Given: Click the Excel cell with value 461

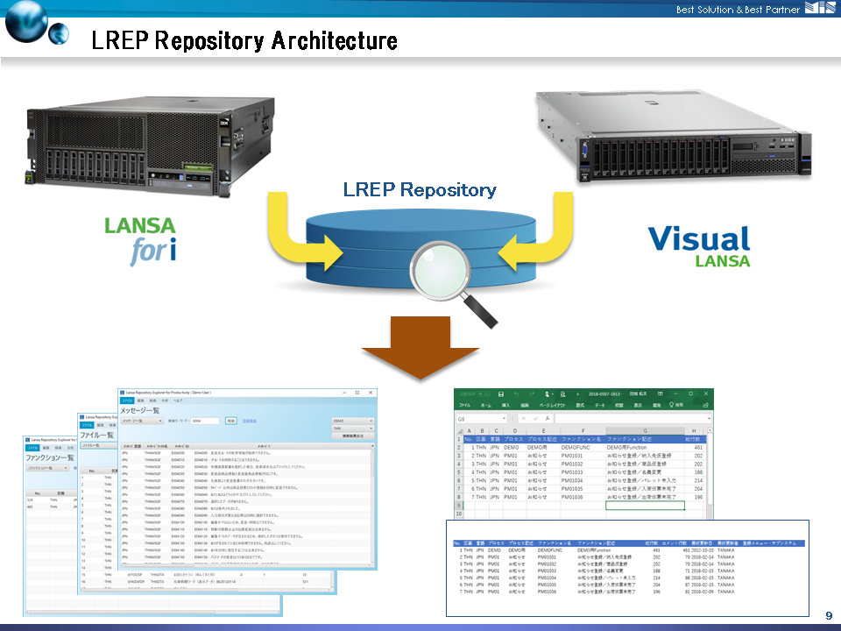Looking at the screenshot, I should (695, 448).
